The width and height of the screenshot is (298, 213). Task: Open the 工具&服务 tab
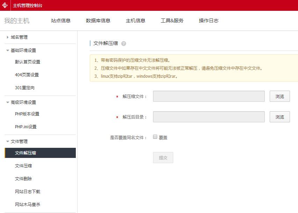(x=172, y=21)
